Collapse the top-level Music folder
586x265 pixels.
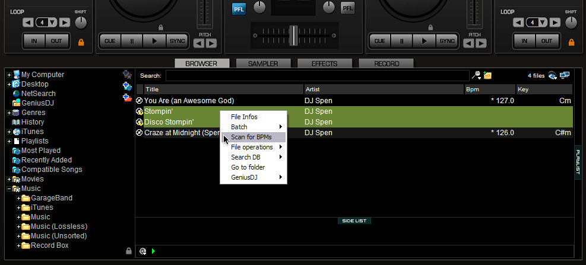pyautogui.click(x=9, y=189)
